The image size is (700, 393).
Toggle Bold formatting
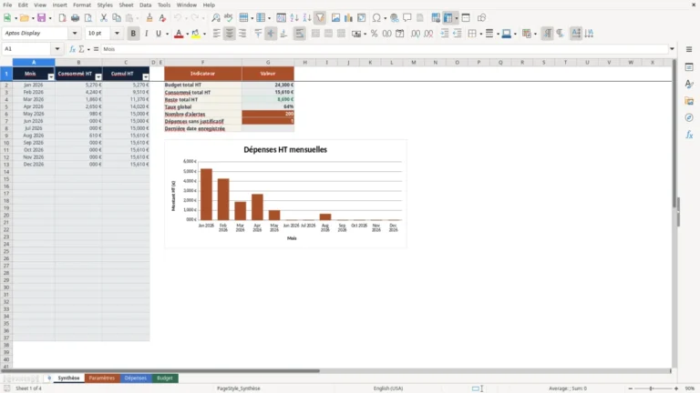click(x=133, y=34)
